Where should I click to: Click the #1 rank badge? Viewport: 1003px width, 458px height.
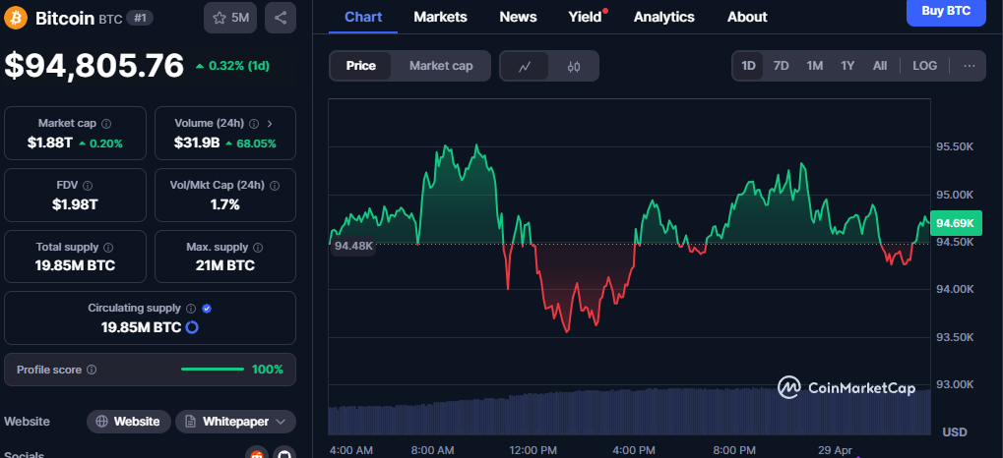click(140, 18)
